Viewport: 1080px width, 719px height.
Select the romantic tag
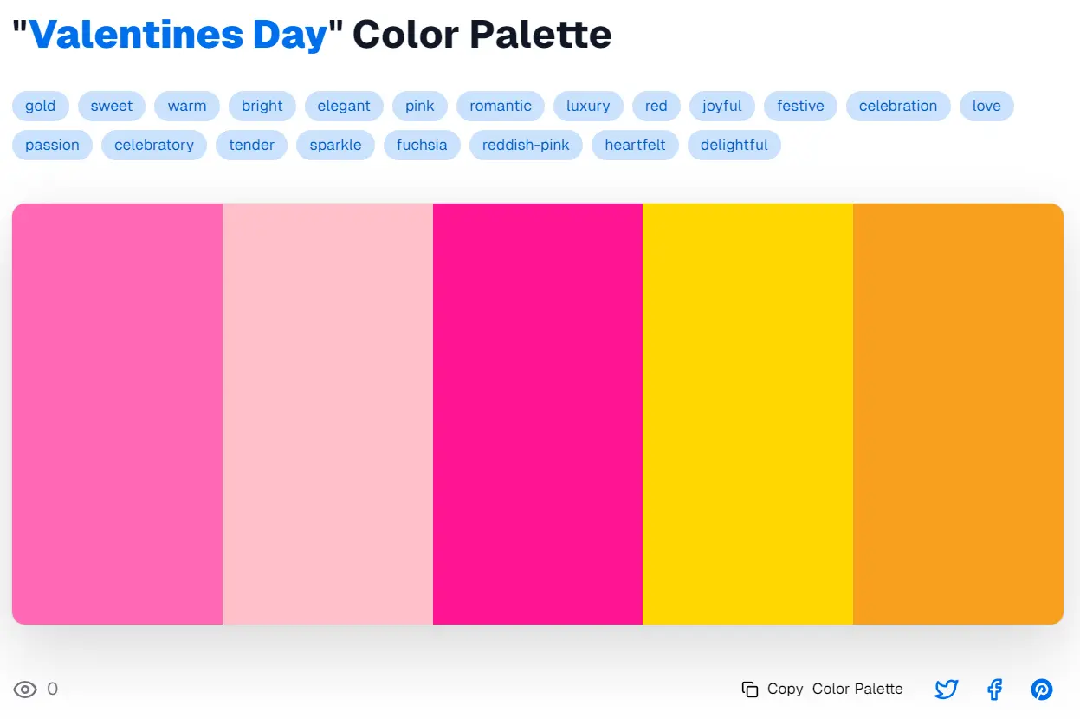pyautogui.click(x=500, y=107)
